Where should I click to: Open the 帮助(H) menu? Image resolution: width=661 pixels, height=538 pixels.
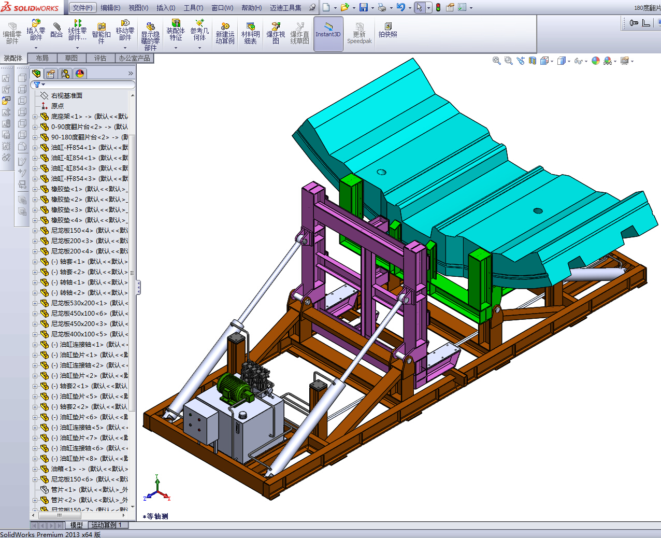click(x=252, y=8)
